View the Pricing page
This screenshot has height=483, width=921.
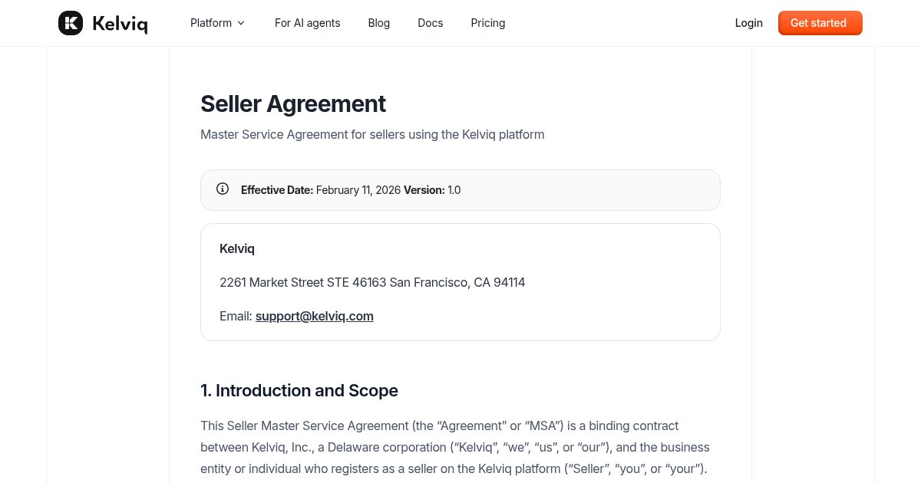click(x=488, y=23)
